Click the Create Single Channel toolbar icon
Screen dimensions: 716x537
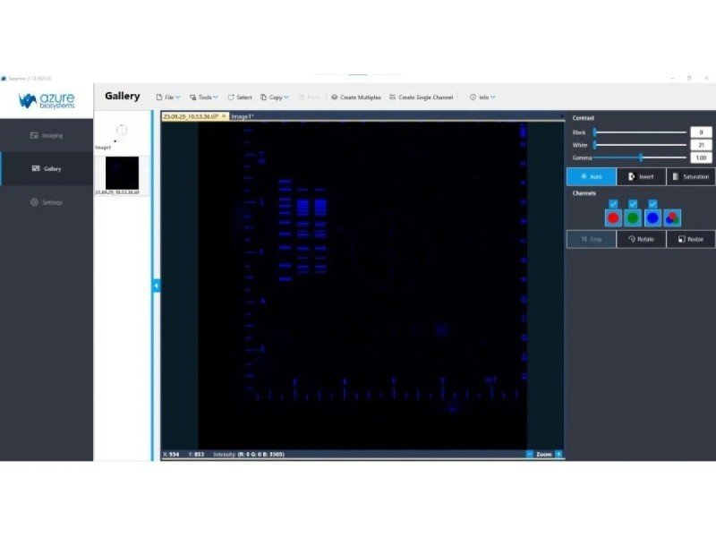coord(421,98)
